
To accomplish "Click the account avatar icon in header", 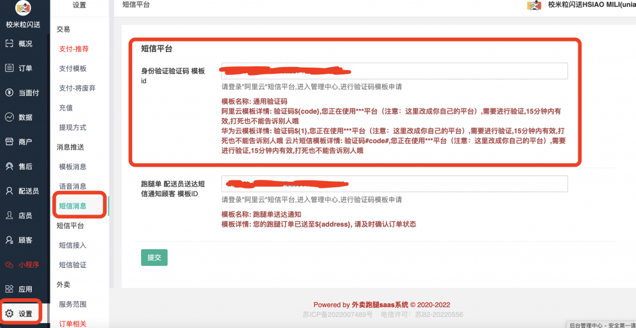I will coord(535,5).
